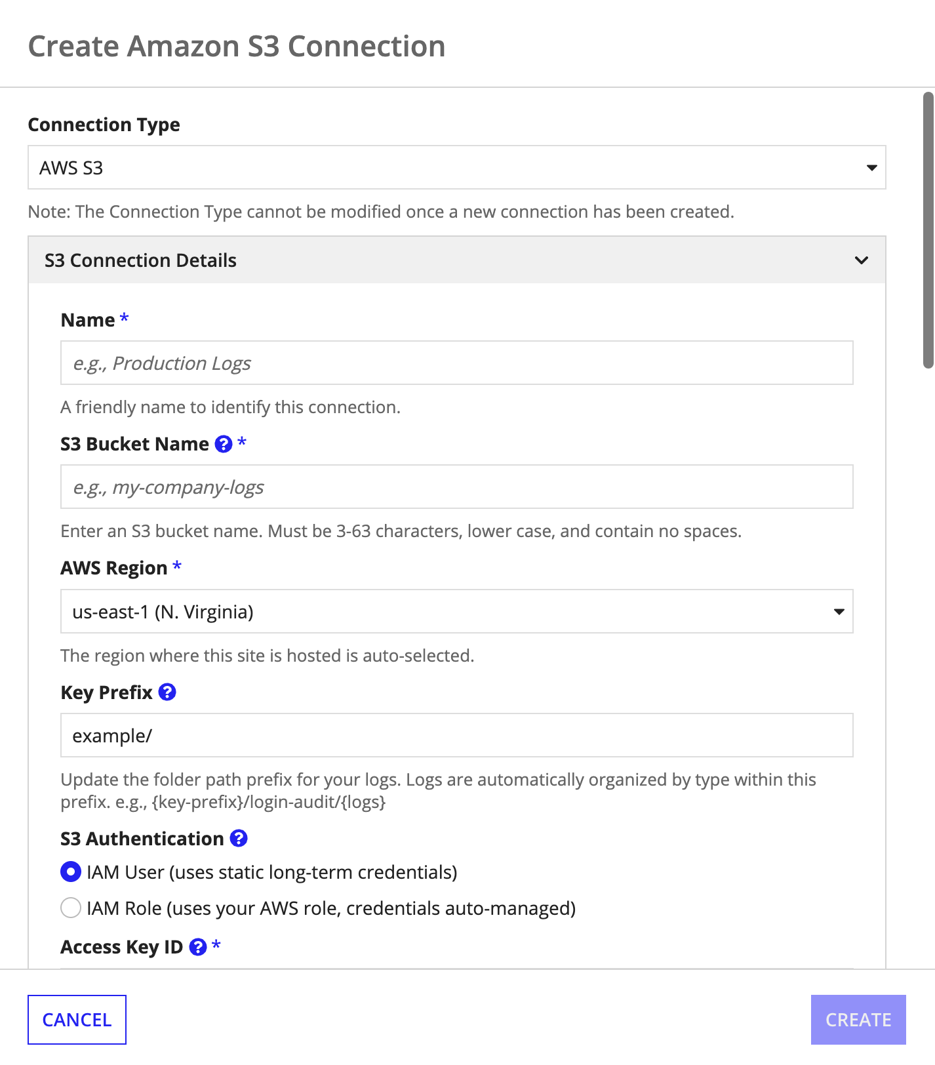
Task: Click the S3 Bucket Name help icon
Action: point(224,444)
